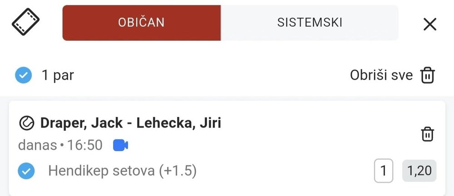Click the match selection card background

coord(227,148)
